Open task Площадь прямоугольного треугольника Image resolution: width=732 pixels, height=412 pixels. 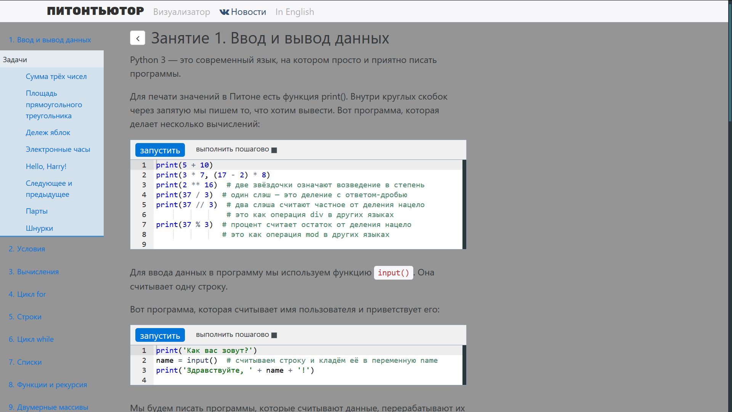pos(54,105)
